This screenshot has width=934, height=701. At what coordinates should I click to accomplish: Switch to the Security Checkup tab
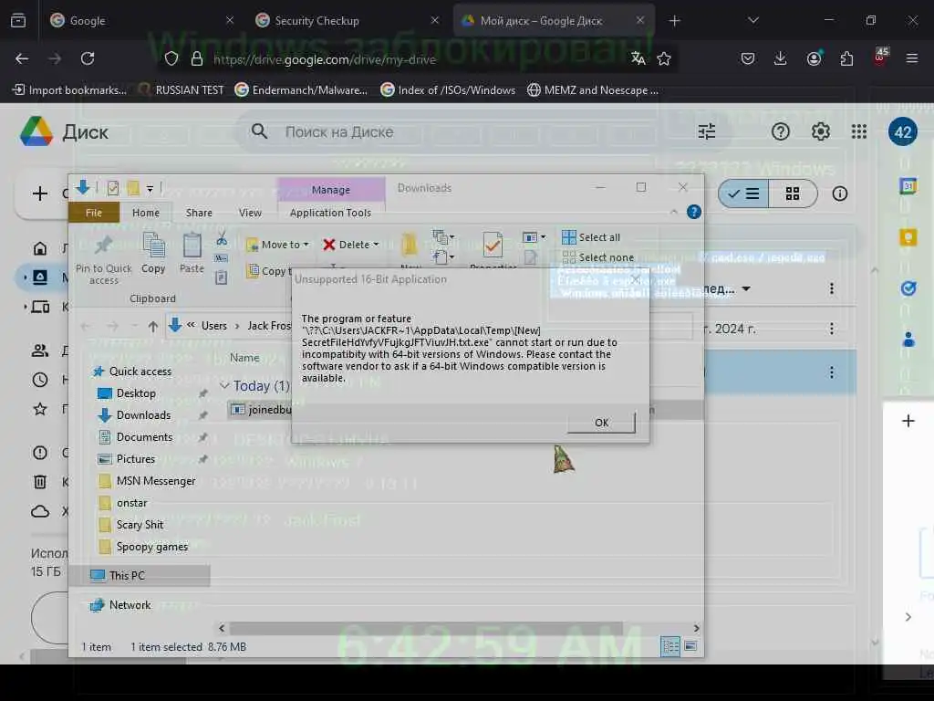click(x=348, y=20)
